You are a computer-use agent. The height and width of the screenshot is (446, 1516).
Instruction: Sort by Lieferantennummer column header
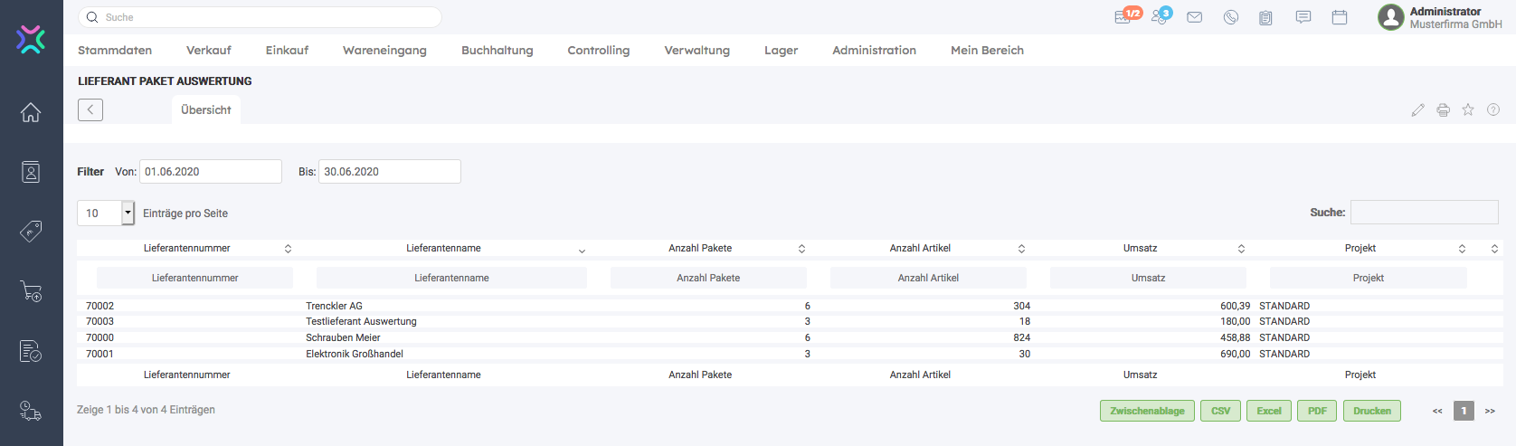tap(187, 248)
